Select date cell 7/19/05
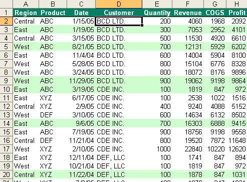 pyautogui.click(x=81, y=132)
